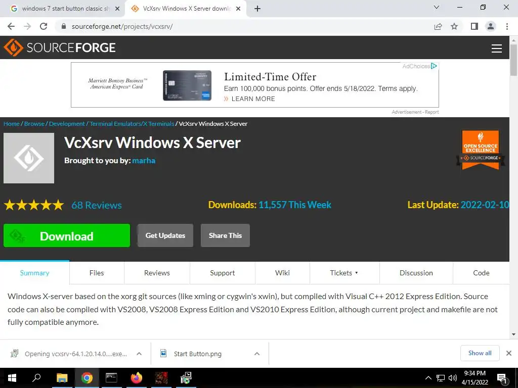The width and height of the screenshot is (518, 388).
Task: Close the windows 7 start button tab
Action: pyautogui.click(x=117, y=9)
